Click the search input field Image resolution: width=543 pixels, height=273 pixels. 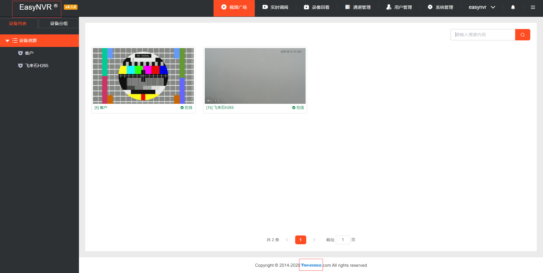(483, 34)
